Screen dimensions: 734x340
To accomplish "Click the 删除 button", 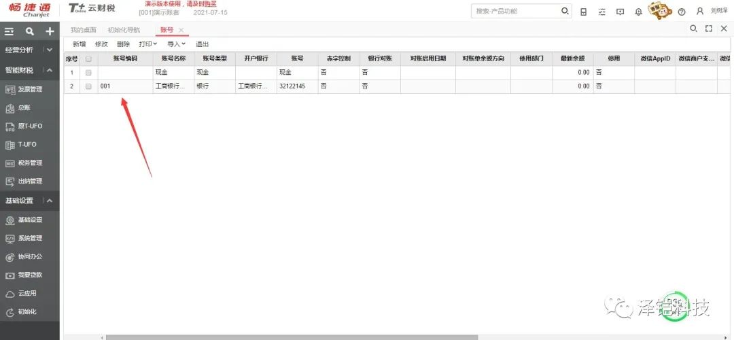I will pyautogui.click(x=123, y=44).
